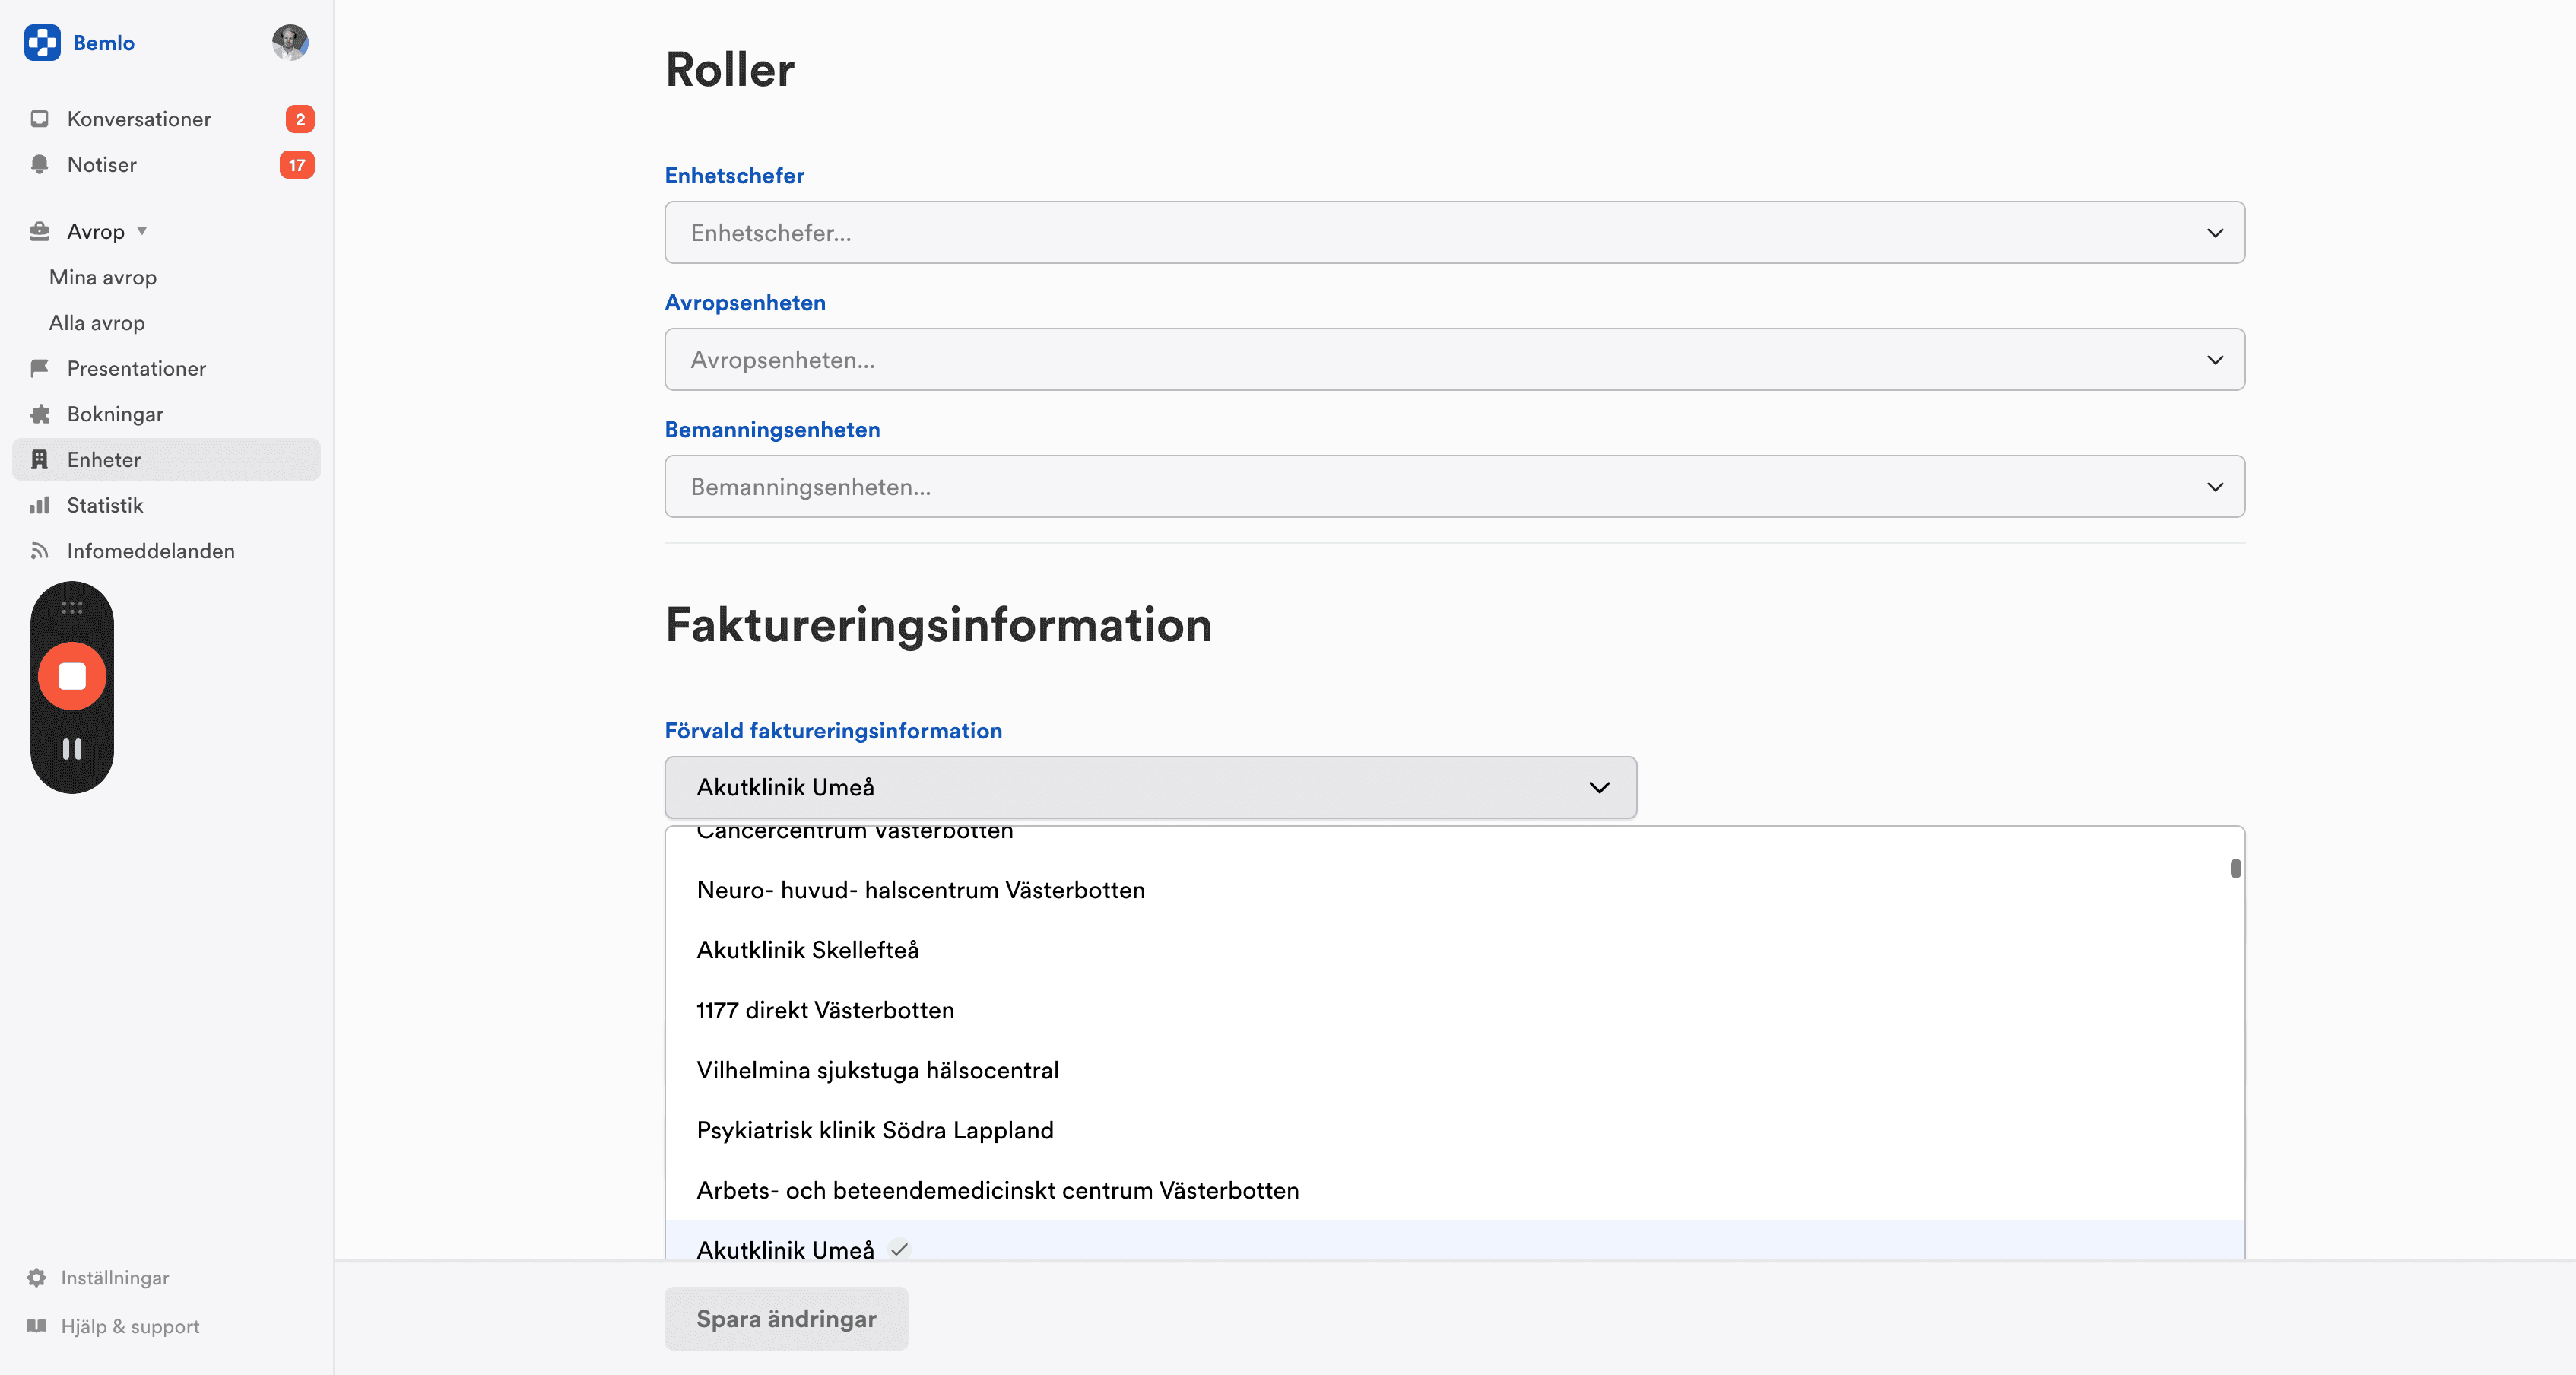Select 1177 direkt Västerbotten option
Screen dimensions: 2576x1375
1454,1010
